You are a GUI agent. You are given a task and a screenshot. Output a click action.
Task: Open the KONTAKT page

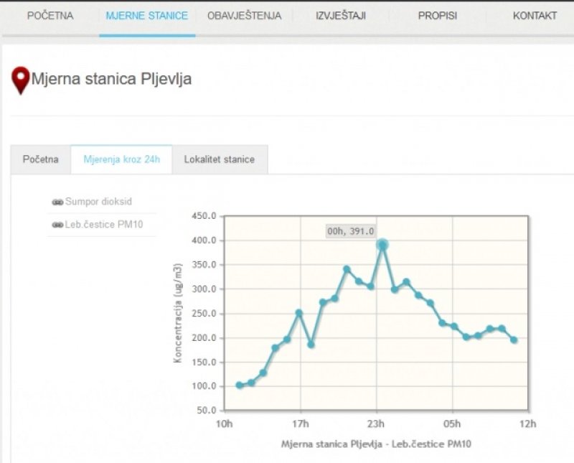[x=535, y=16]
